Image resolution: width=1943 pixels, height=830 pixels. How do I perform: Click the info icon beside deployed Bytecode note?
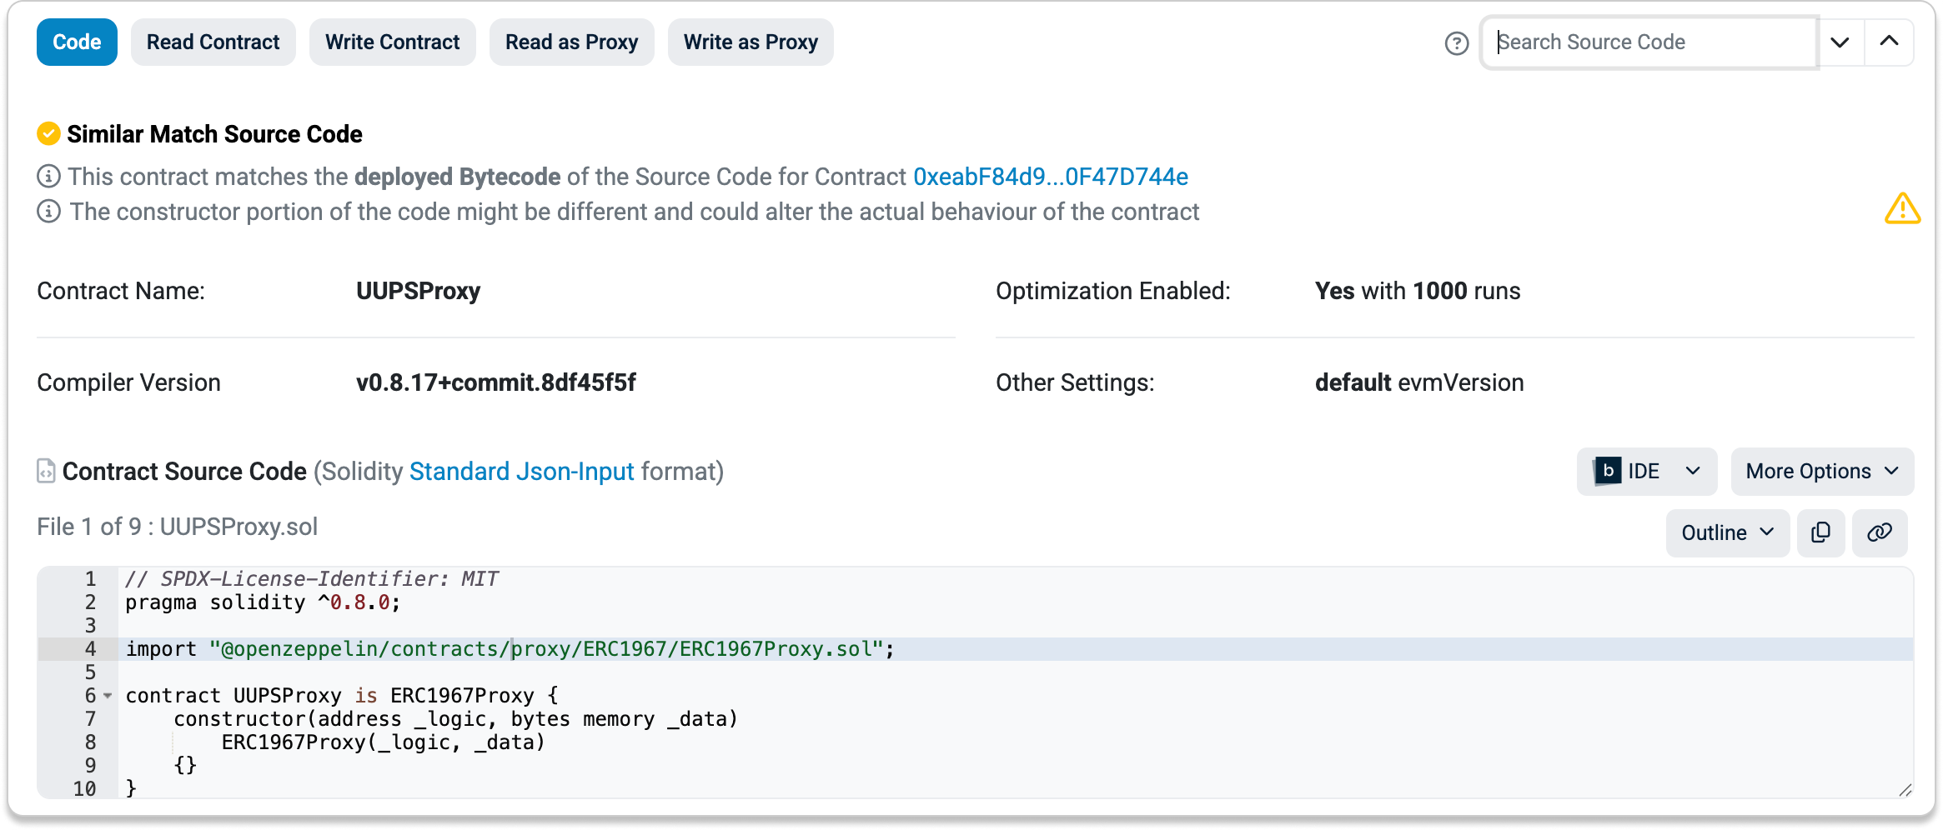pos(48,177)
